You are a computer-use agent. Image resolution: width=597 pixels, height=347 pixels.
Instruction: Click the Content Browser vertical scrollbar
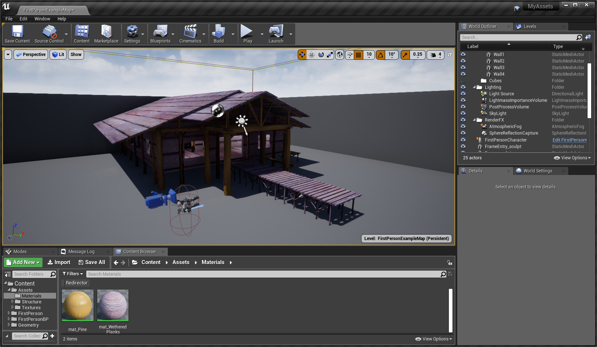tap(450, 310)
